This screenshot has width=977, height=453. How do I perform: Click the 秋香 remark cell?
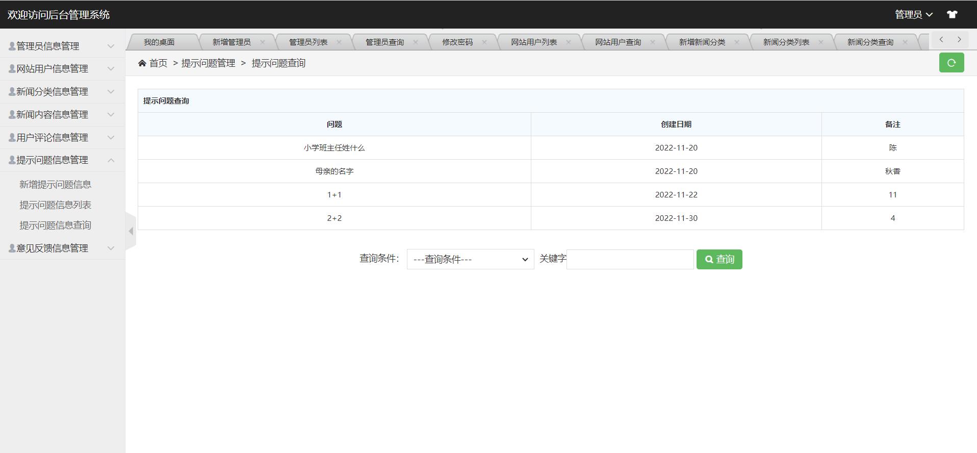click(x=893, y=171)
